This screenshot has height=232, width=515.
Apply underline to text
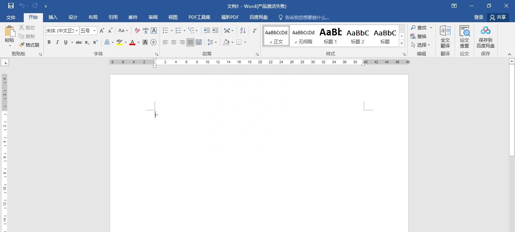[64, 42]
